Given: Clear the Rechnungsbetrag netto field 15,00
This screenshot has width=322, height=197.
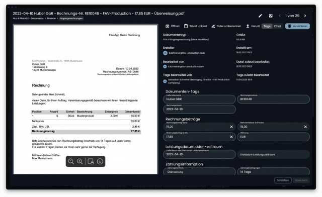Looking at the screenshot, I should click(x=231, y=127).
